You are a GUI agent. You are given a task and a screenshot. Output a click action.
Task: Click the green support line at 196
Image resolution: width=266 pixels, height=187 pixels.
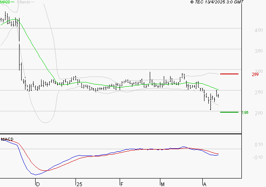click(x=229, y=112)
